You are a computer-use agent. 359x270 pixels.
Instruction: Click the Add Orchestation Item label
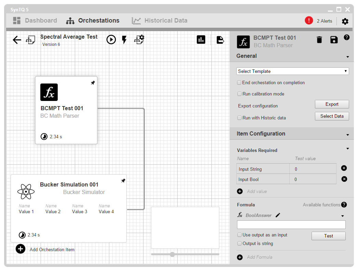coord(52,249)
